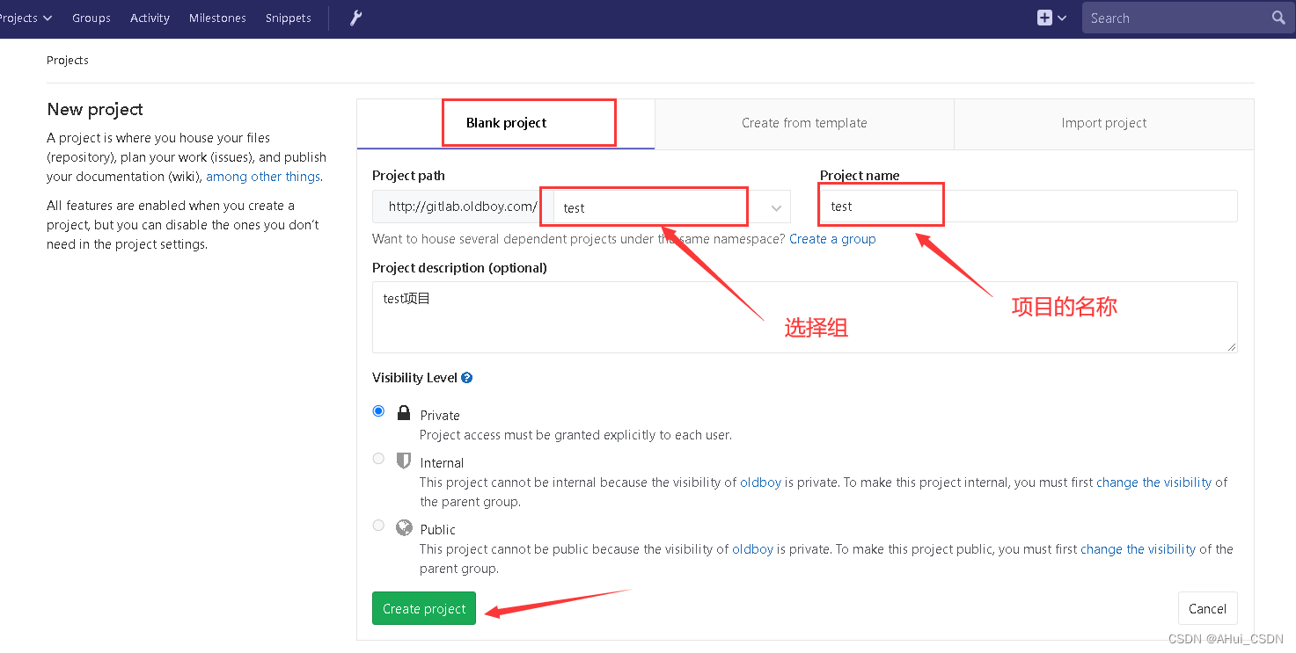Click the plus new item icon
The width and height of the screenshot is (1296, 653).
pyautogui.click(x=1044, y=18)
